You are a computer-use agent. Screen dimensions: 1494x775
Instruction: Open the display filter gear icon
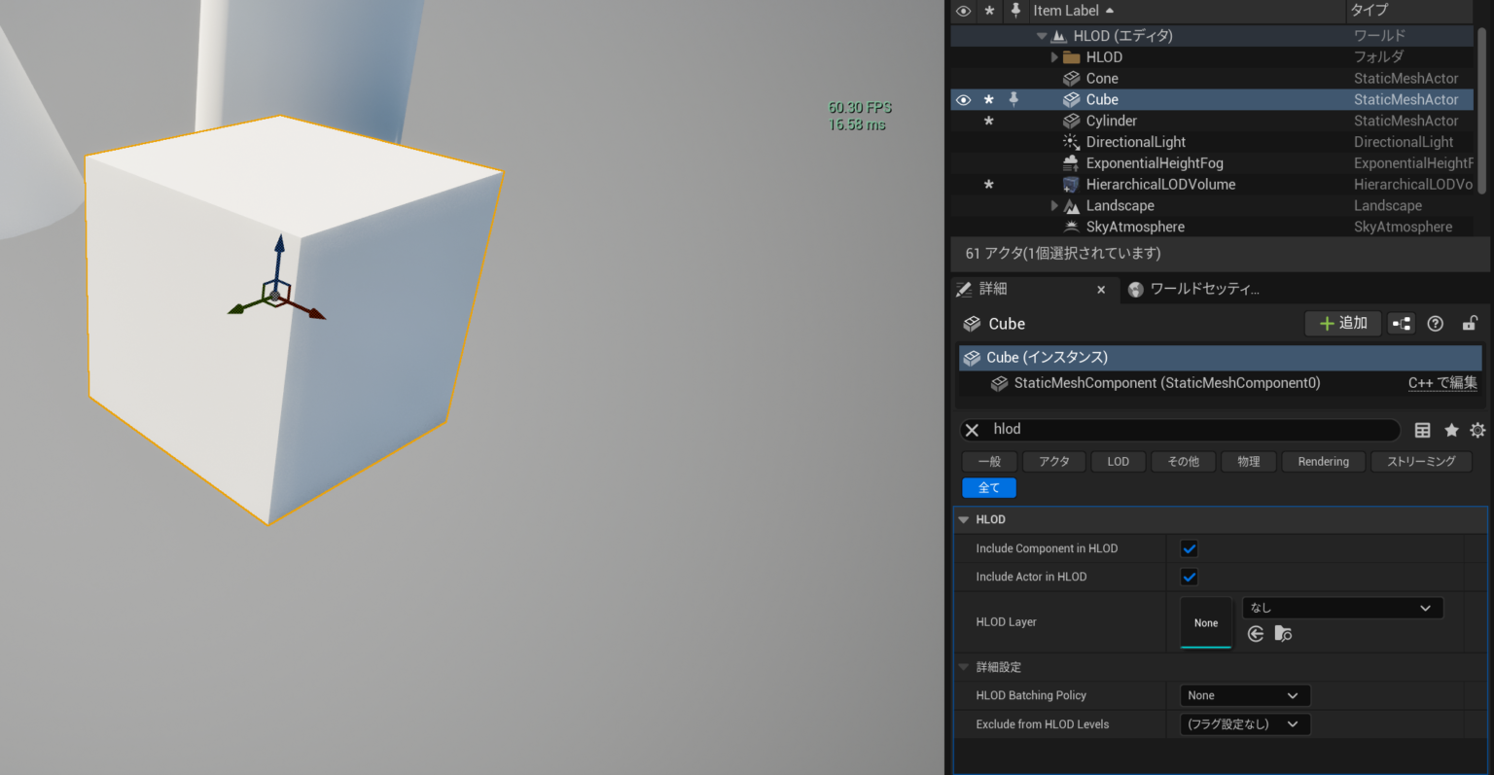[1477, 430]
